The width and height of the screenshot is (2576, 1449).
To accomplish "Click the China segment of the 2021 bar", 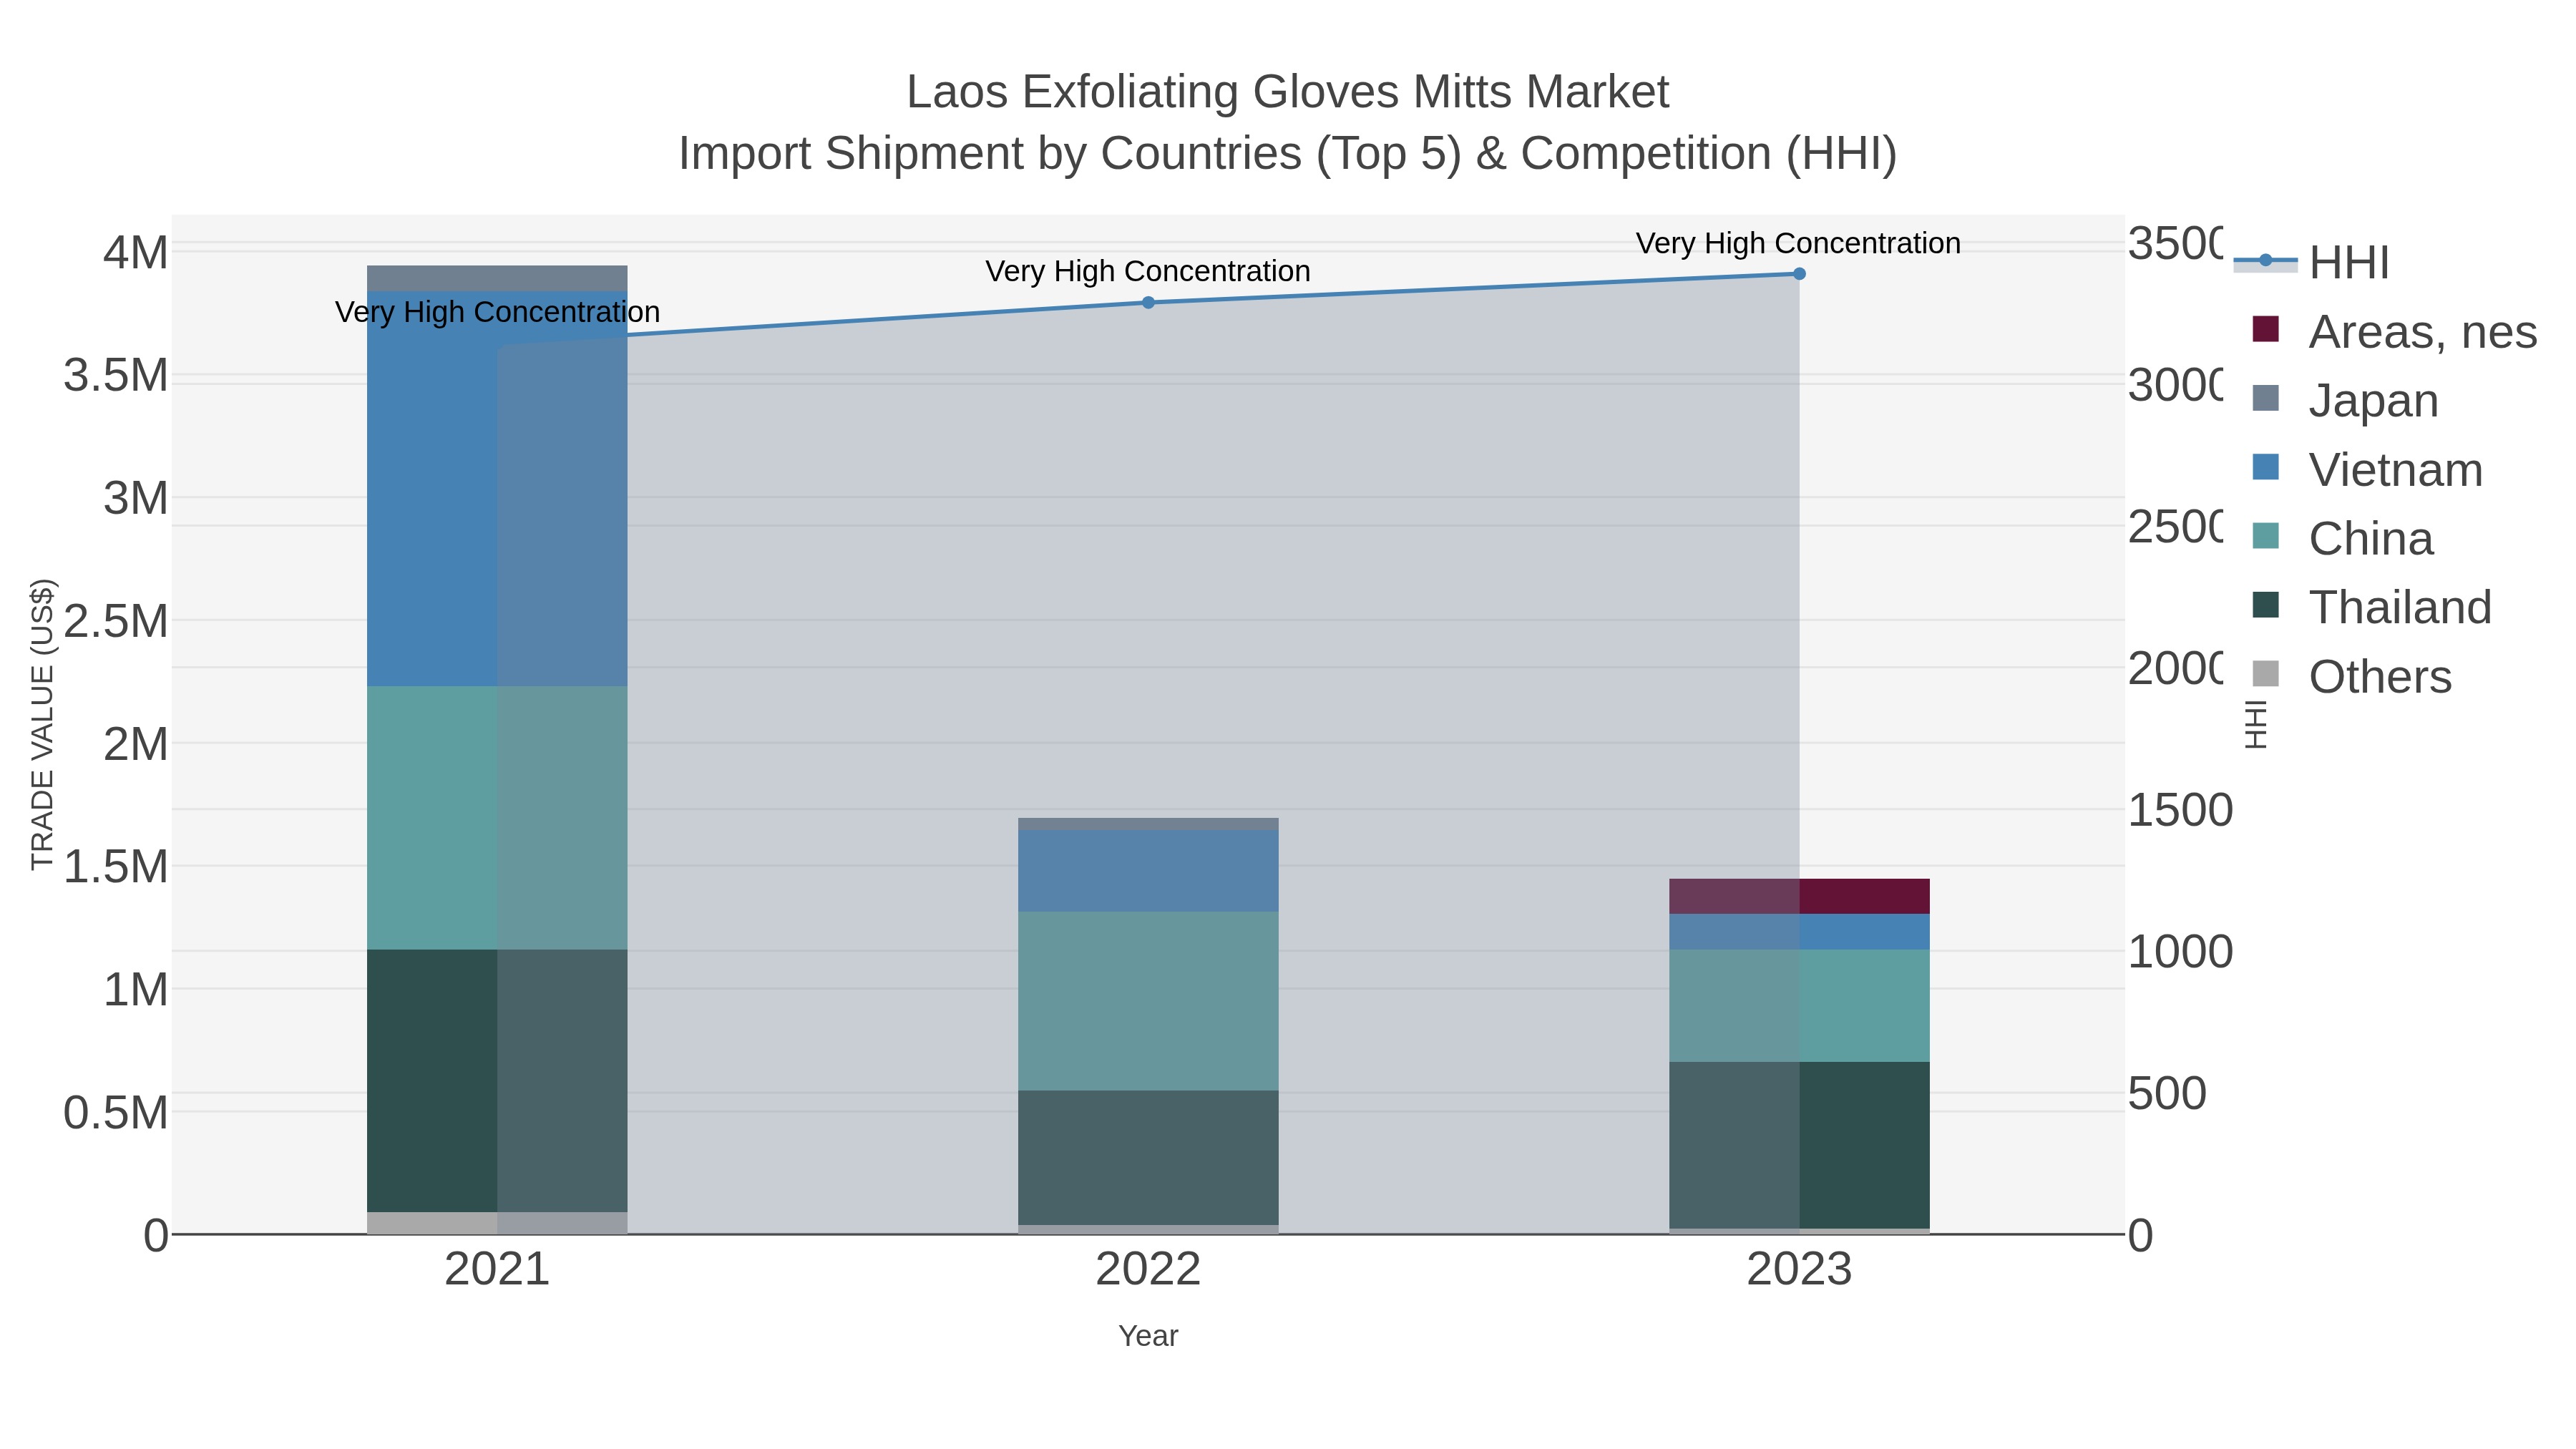I will pos(497,818).
